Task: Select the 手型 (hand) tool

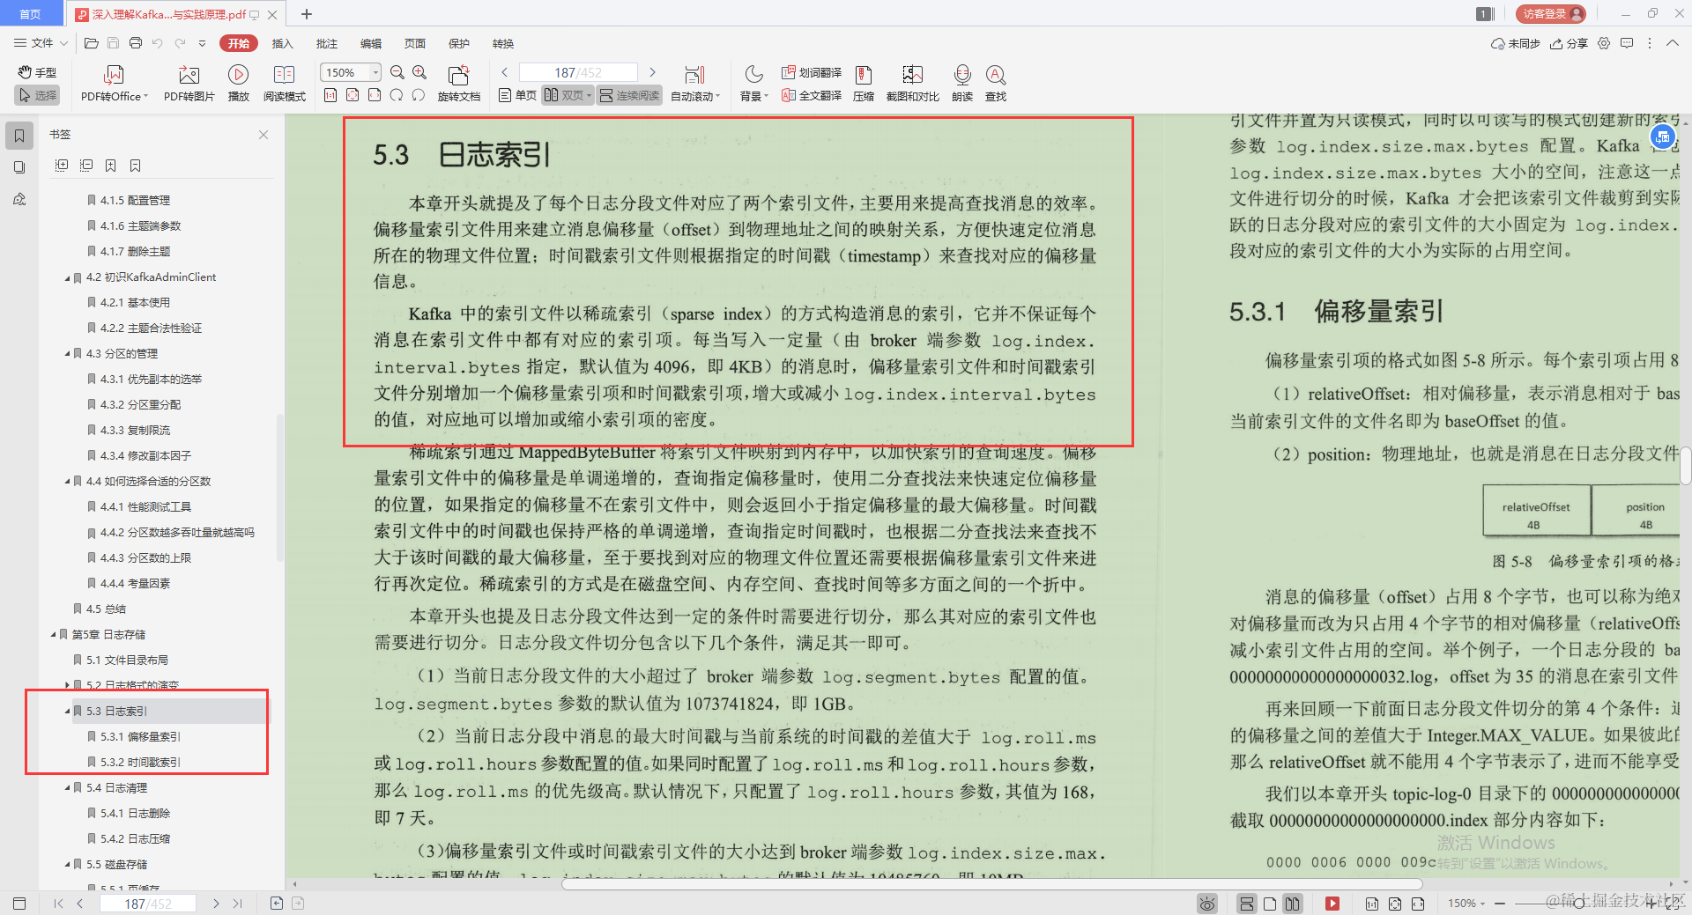Action: coord(36,72)
